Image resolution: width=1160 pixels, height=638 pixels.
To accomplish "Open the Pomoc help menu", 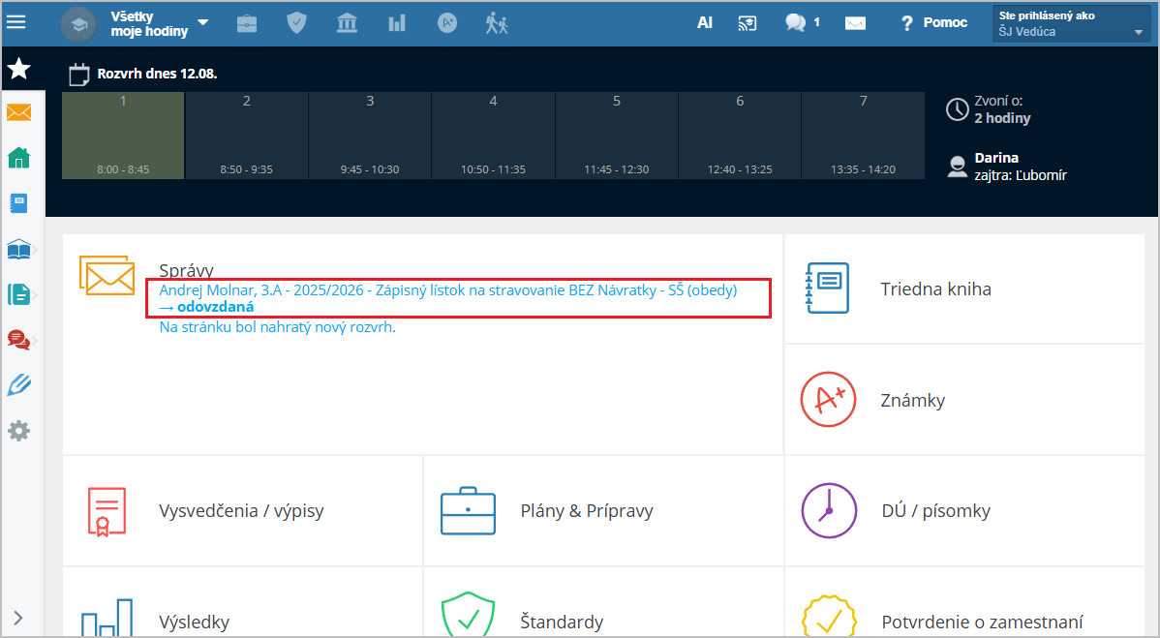I will (x=933, y=23).
